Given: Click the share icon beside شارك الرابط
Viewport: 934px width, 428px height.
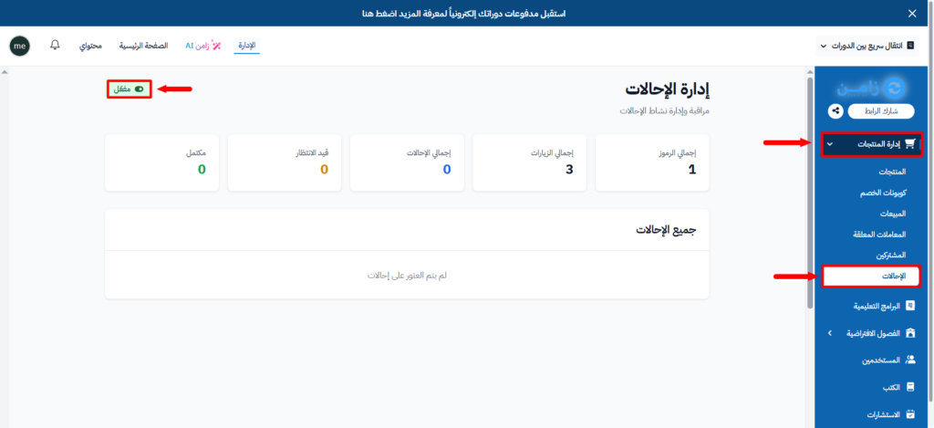Looking at the screenshot, I should click(835, 111).
